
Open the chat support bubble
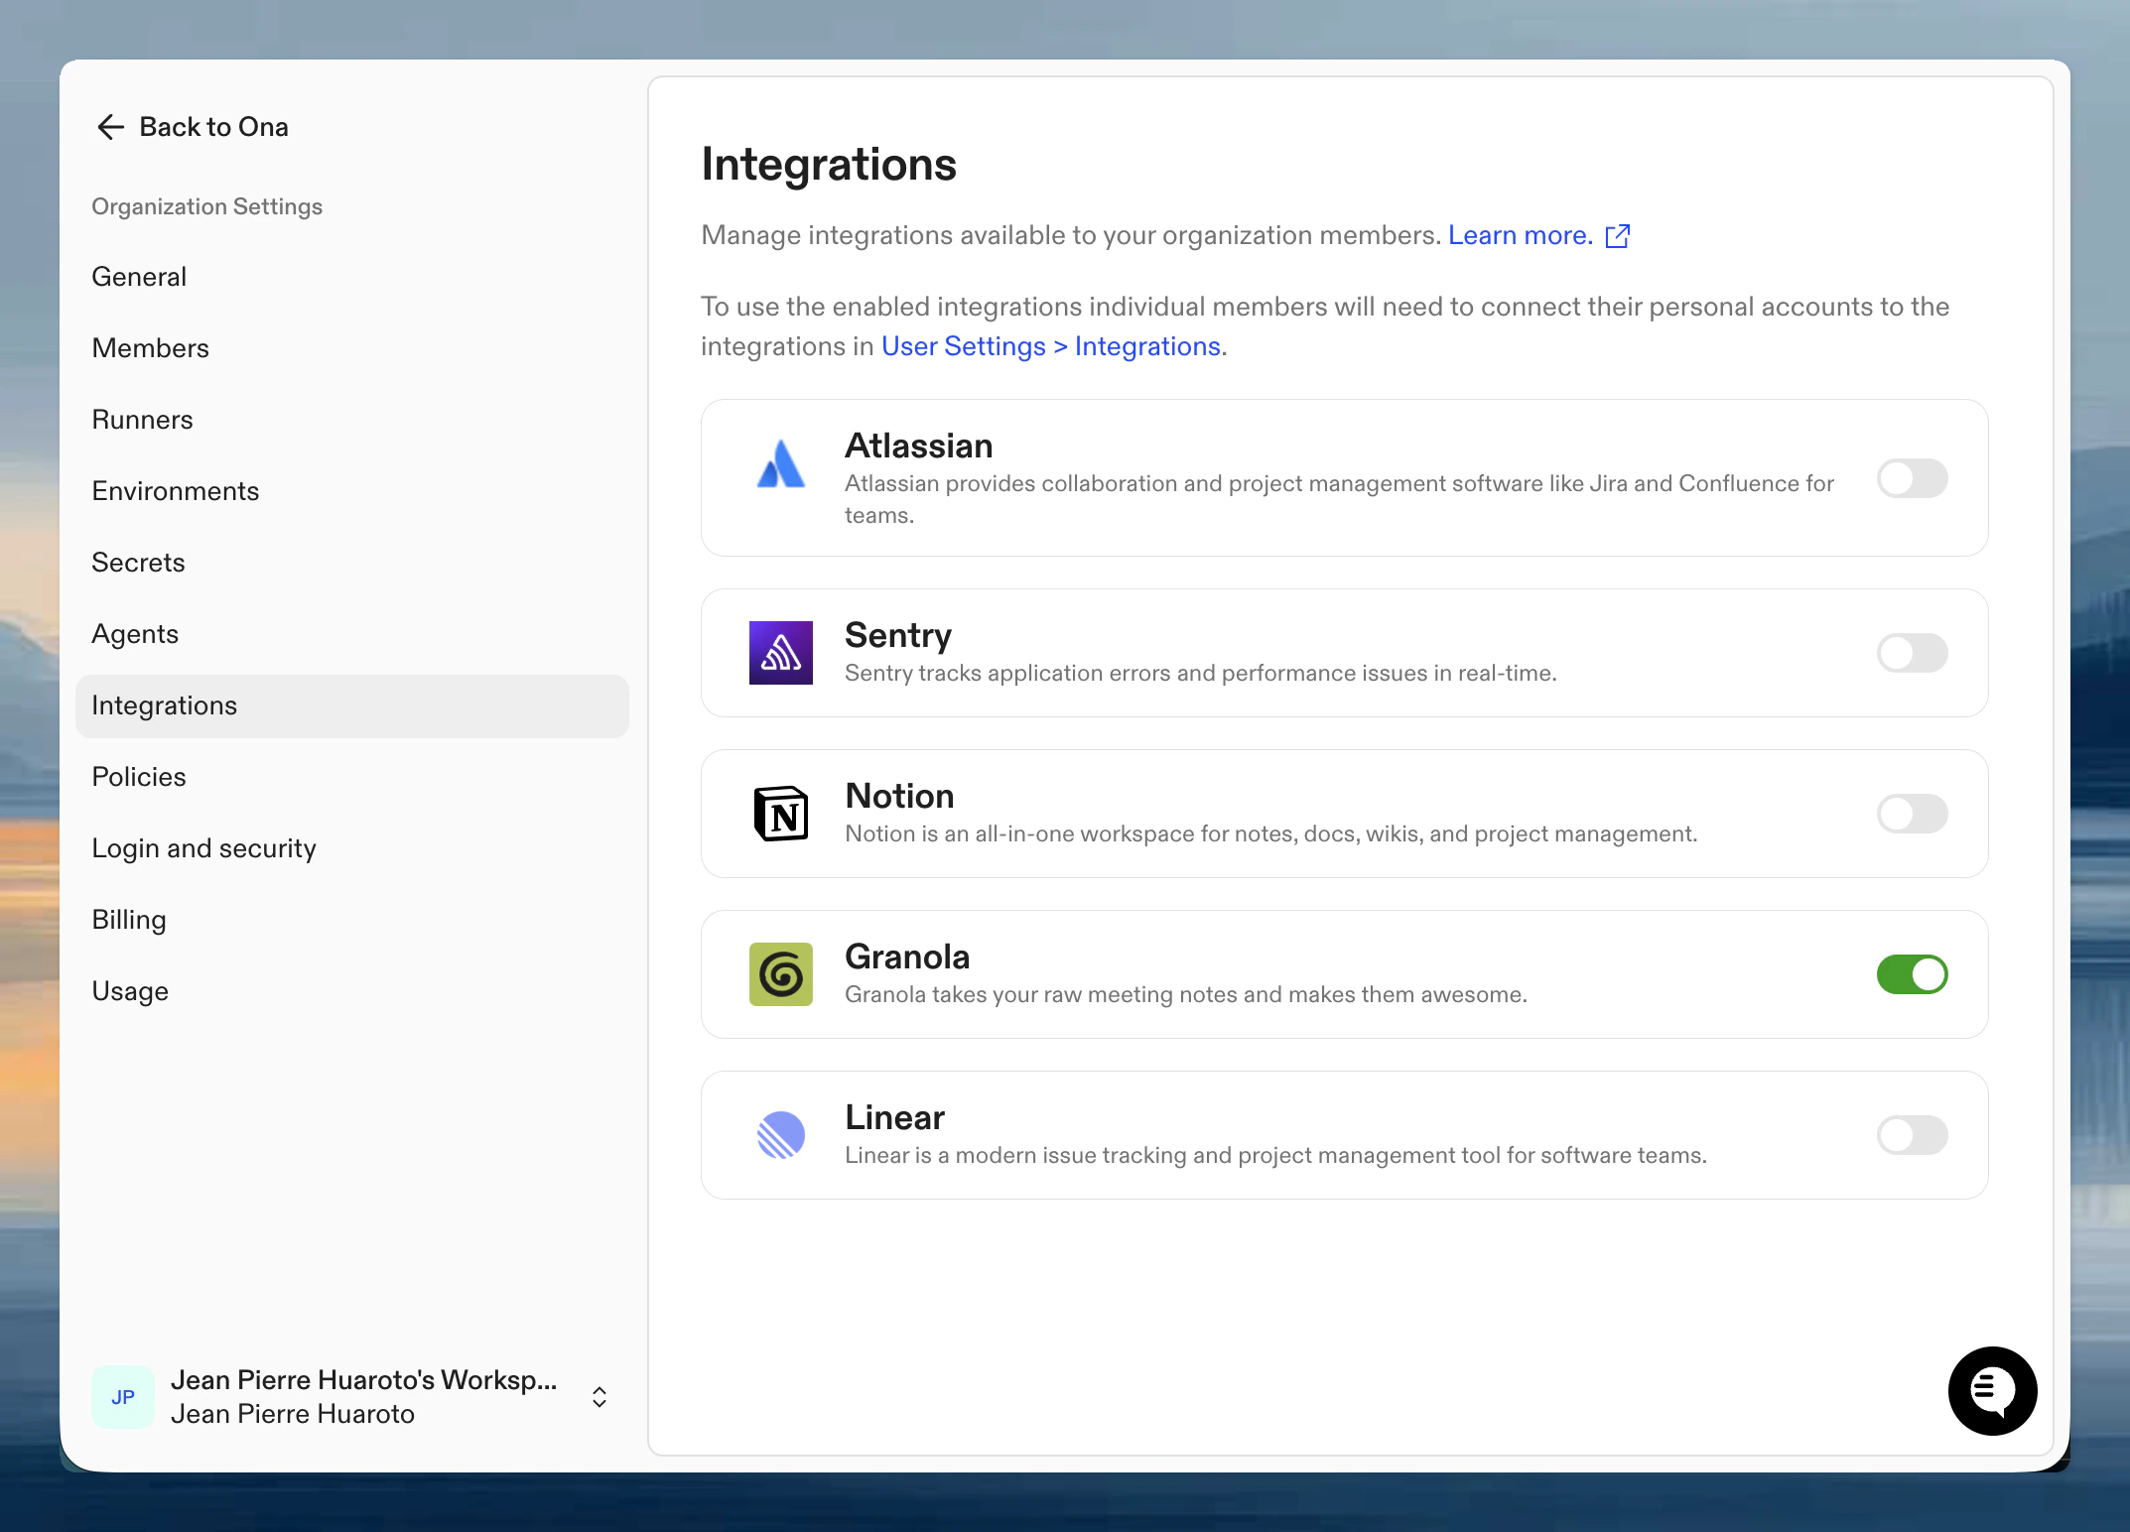pos(1992,1391)
